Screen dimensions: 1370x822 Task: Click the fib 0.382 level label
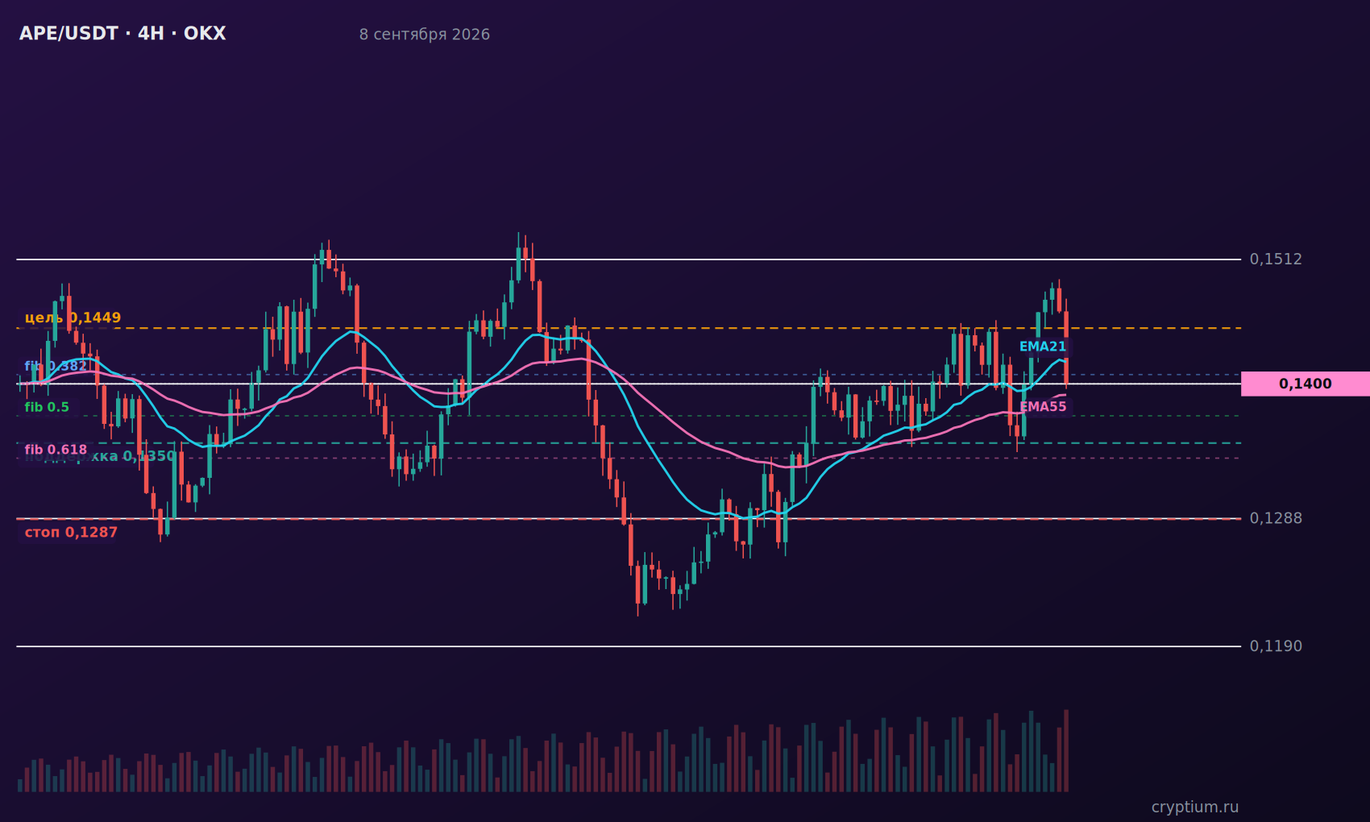56,366
